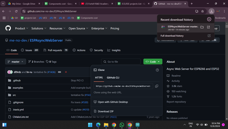Close the Recent download history popup
Image resolution: width=228 pixels, height=129 pixels.
click(209, 19)
